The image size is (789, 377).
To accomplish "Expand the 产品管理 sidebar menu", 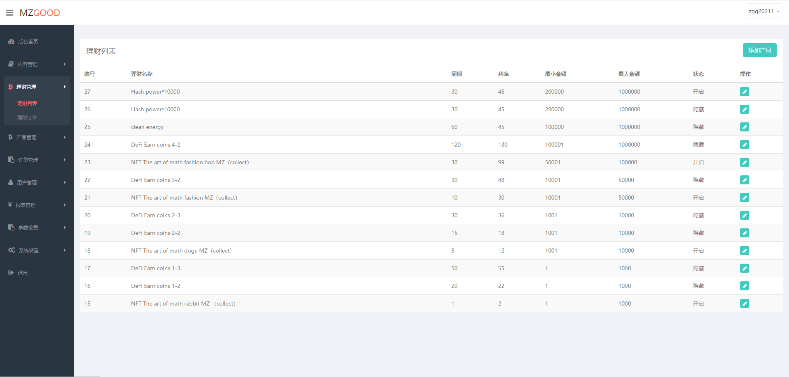I will pyautogui.click(x=37, y=137).
